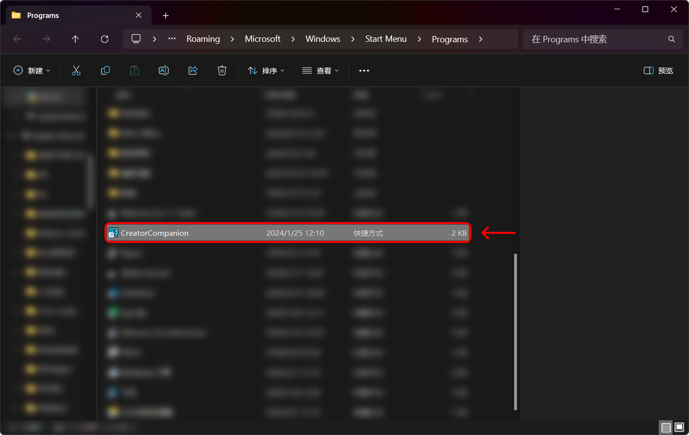Add a new tab with plus button
Screen dimensions: 689x435
[166, 16]
